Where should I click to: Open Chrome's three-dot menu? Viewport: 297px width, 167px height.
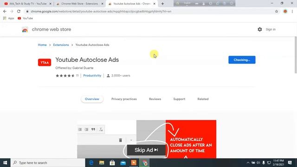[x=292, y=11]
